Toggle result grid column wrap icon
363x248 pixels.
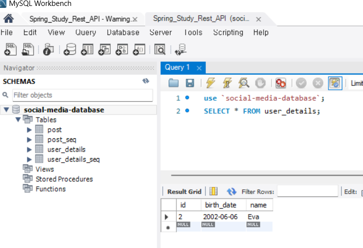(x=213, y=191)
